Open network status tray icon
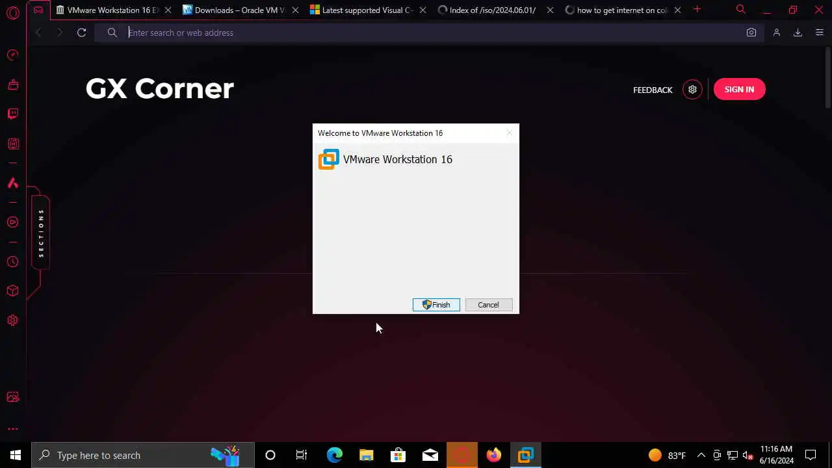832x468 pixels. coord(733,455)
